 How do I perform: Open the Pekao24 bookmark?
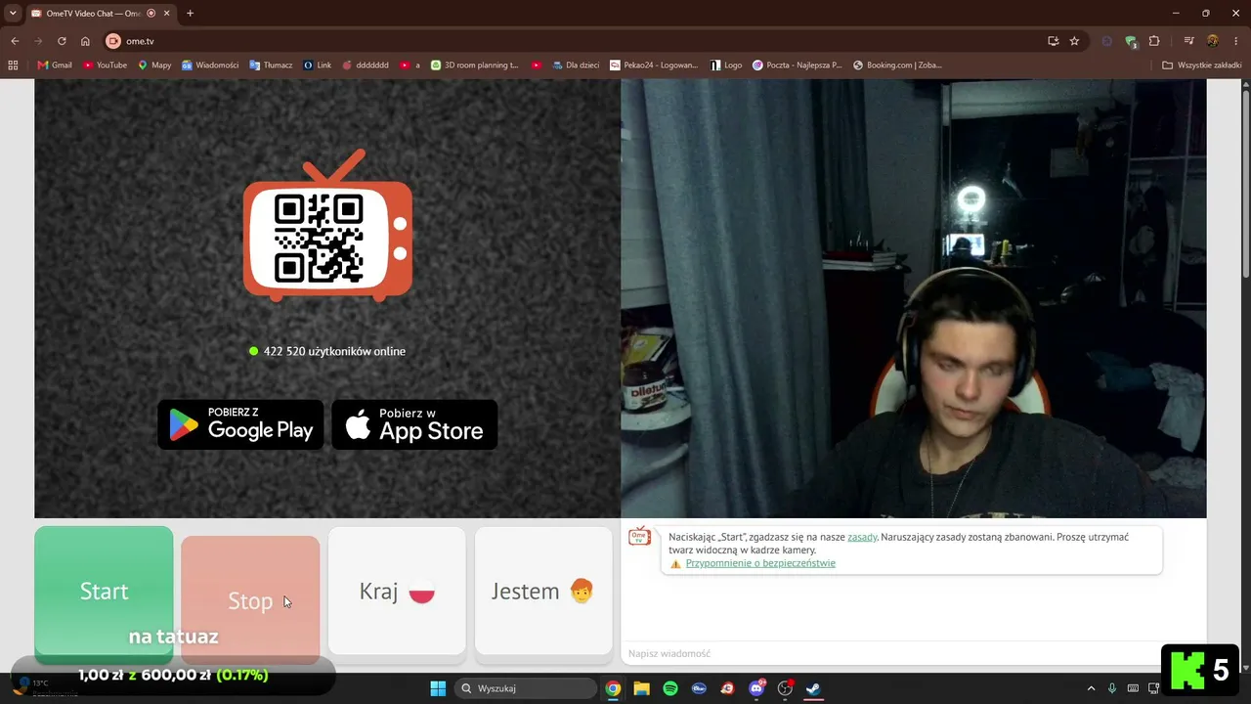[654, 65]
